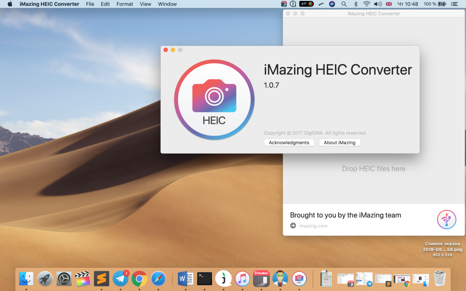Click the iMazing USB logo icon

coord(446,220)
